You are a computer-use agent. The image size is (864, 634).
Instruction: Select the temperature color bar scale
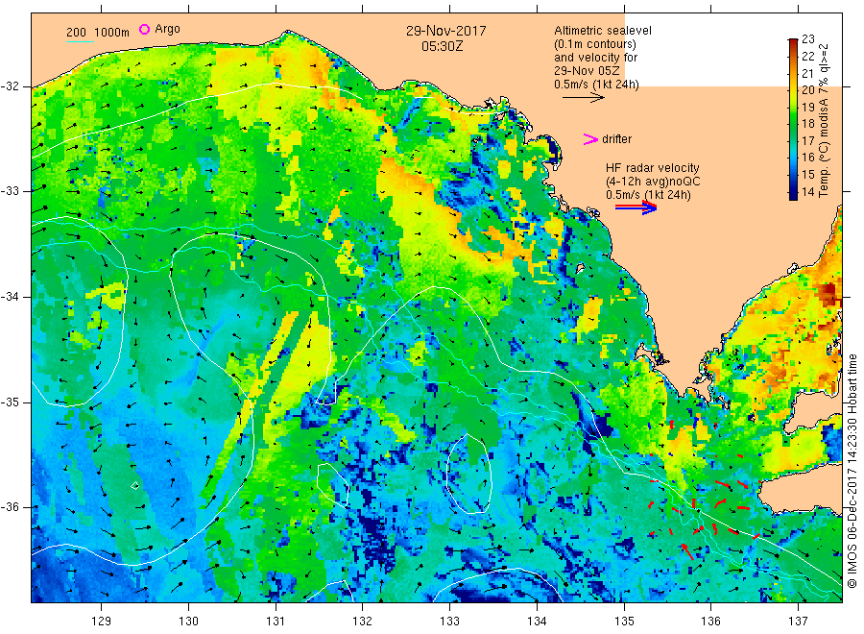coord(793,119)
